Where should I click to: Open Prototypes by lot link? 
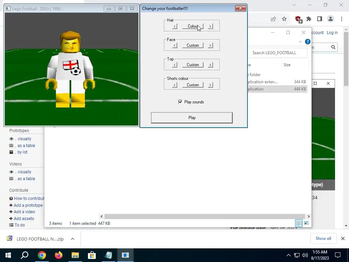[22, 152]
